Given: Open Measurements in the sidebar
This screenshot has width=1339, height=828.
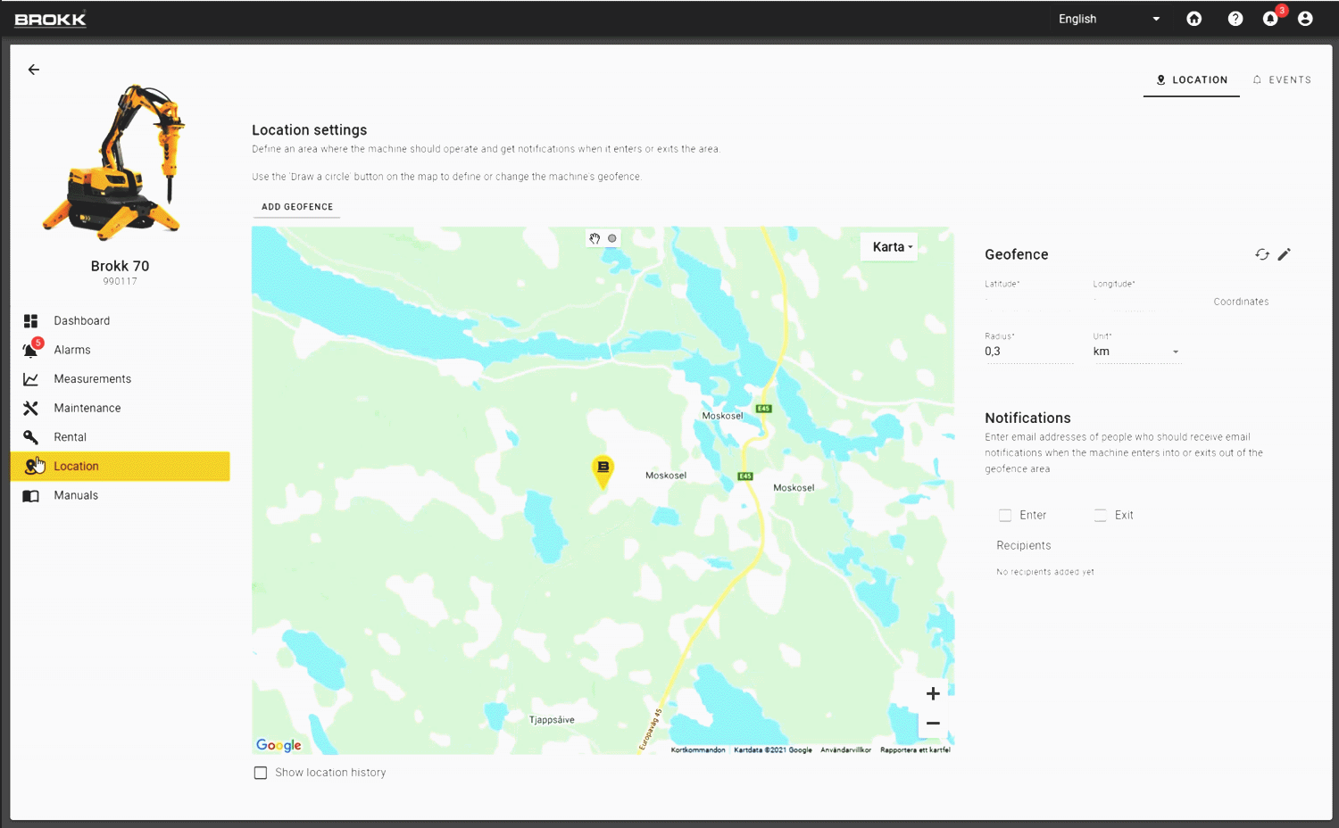Looking at the screenshot, I should tap(92, 379).
